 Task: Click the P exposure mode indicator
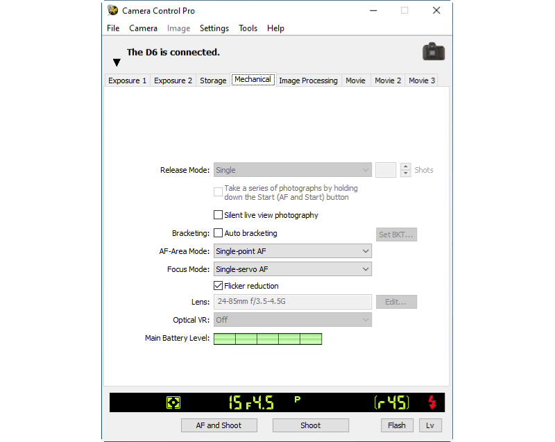click(298, 399)
